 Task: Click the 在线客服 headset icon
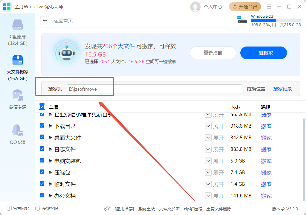pyautogui.click(x=37, y=209)
